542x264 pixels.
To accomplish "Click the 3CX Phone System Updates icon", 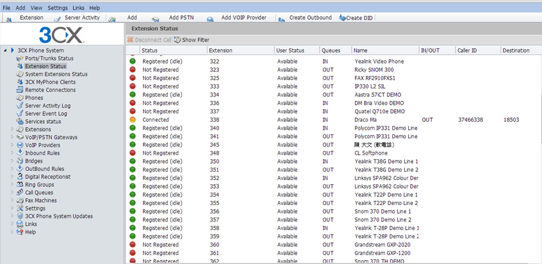I will pos(20,216).
